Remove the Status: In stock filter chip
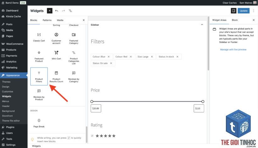 tap(177, 56)
